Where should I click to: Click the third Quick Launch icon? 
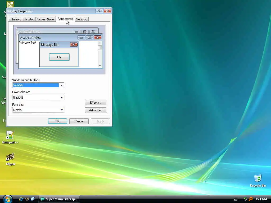click(33, 199)
